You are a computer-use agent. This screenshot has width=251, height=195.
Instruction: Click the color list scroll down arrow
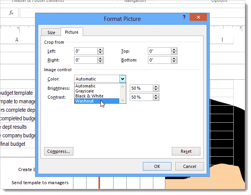[x=123, y=100]
